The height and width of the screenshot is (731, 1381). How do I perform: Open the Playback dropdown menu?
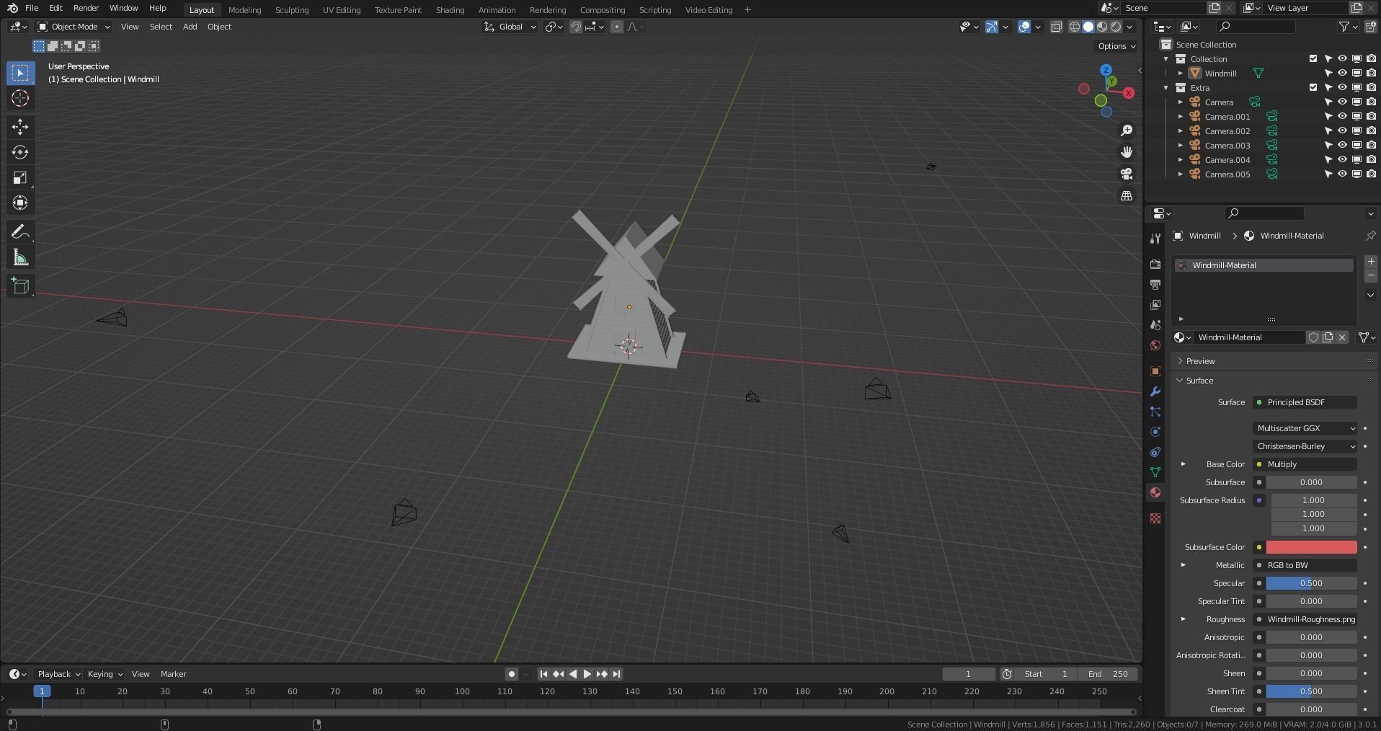(58, 674)
